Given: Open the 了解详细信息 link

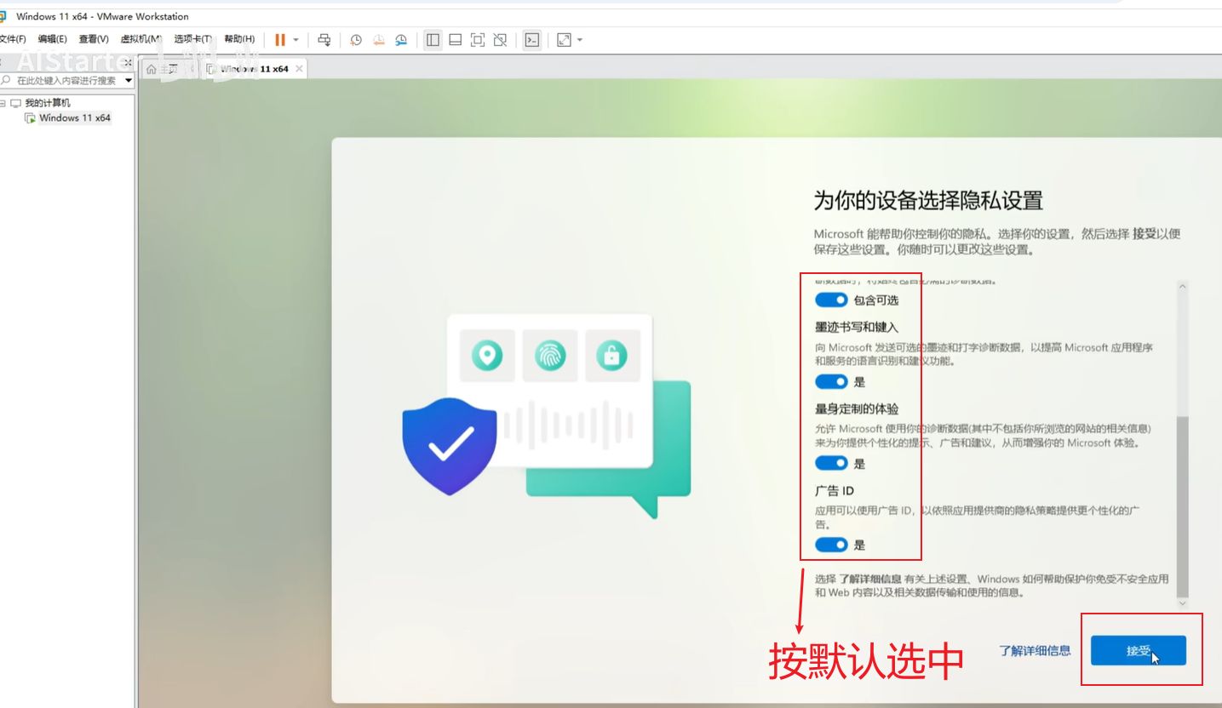Looking at the screenshot, I should 1035,651.
